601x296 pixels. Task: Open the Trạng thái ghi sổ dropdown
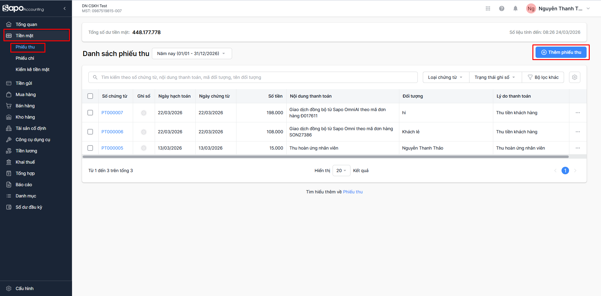point(495,77)
